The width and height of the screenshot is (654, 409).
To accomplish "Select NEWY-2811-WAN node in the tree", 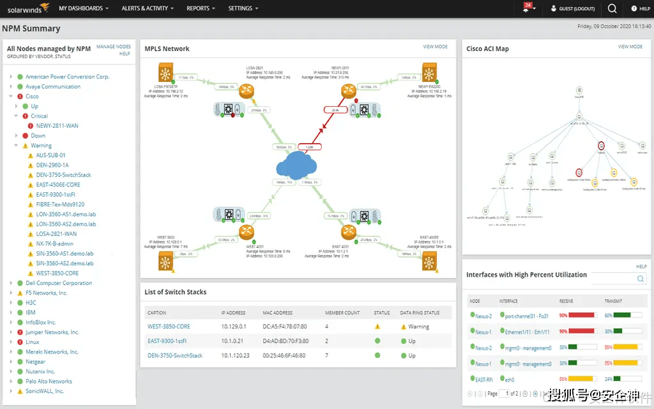I will [x=57, y=126].
